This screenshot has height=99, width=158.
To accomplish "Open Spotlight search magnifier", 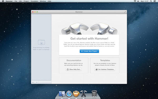I will tap(151, 1).
